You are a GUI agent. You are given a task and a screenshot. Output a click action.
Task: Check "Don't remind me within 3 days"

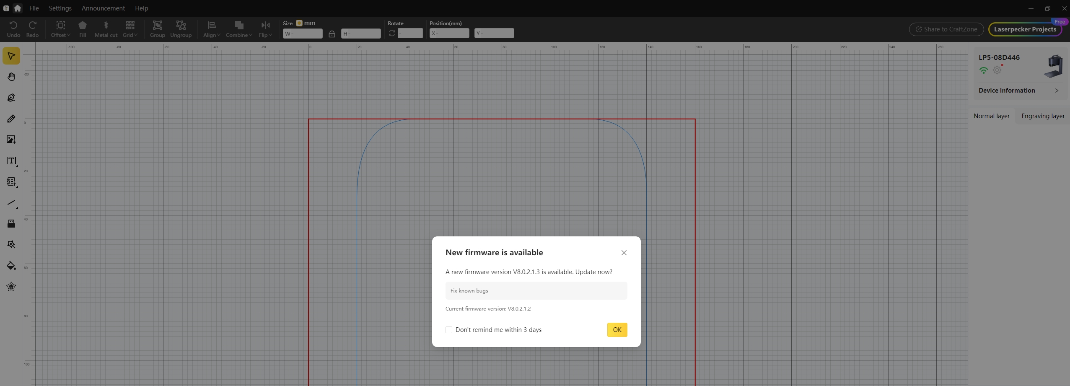449,330
